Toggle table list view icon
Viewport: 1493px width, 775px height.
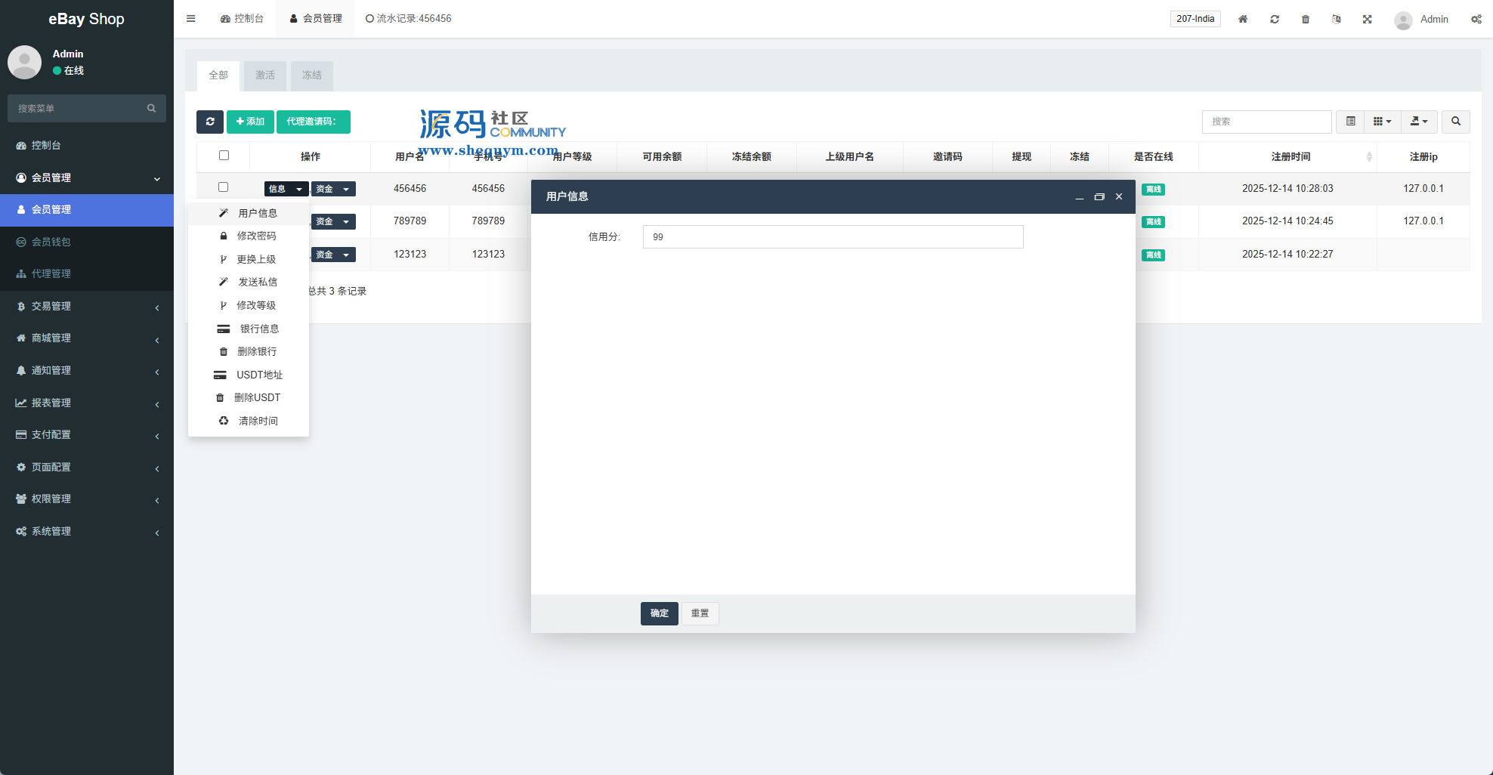(1351, 122)
